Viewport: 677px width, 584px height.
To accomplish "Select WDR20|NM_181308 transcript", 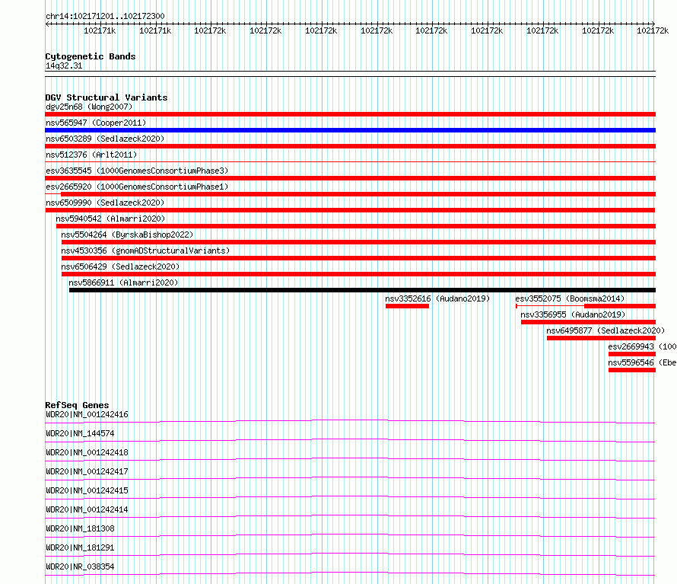I will coord(80,528).
